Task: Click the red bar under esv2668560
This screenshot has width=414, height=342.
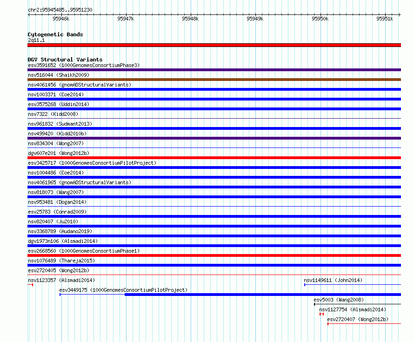Action: [214, 255]
